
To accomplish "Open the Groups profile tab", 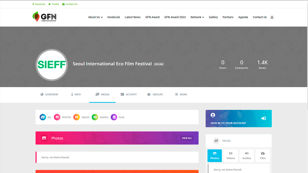I will (155, 95).
